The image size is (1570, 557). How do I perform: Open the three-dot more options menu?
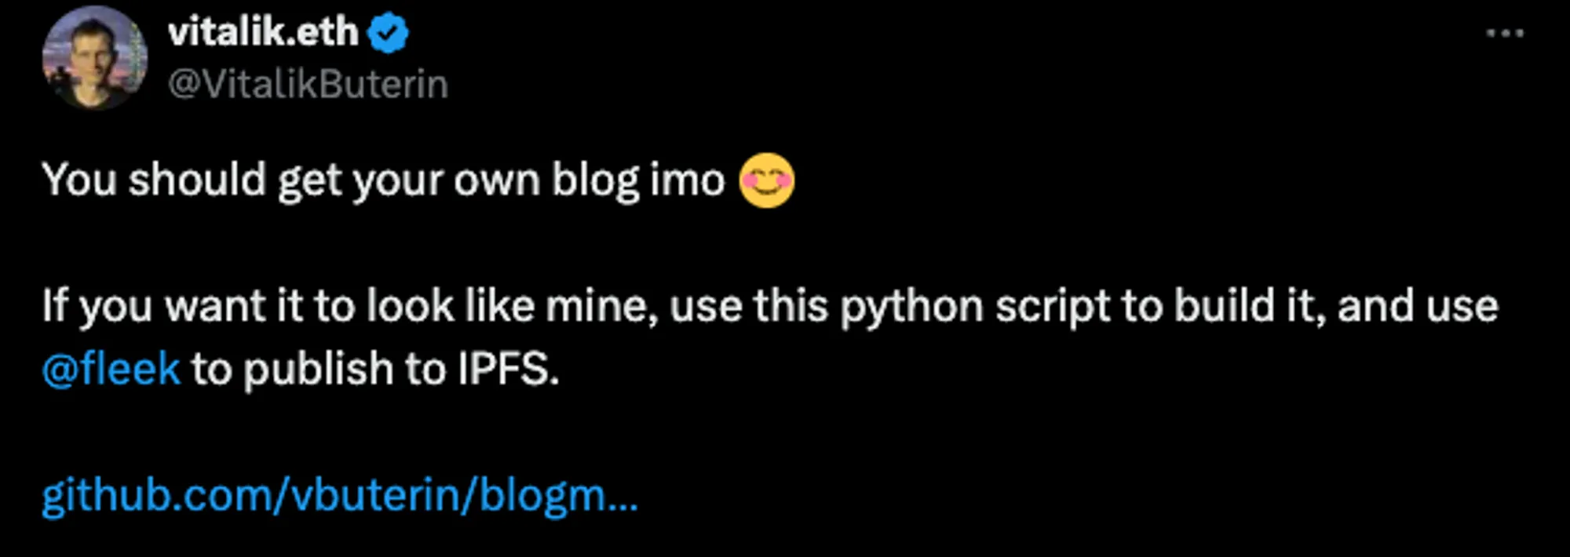[x=1505, y=34]
